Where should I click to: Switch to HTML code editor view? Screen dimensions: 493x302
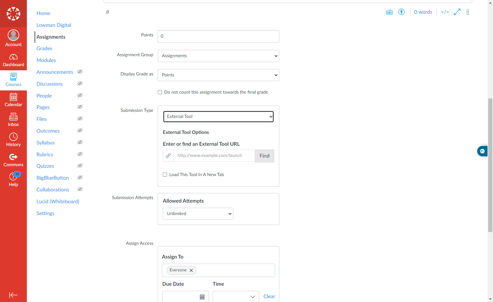445,12
